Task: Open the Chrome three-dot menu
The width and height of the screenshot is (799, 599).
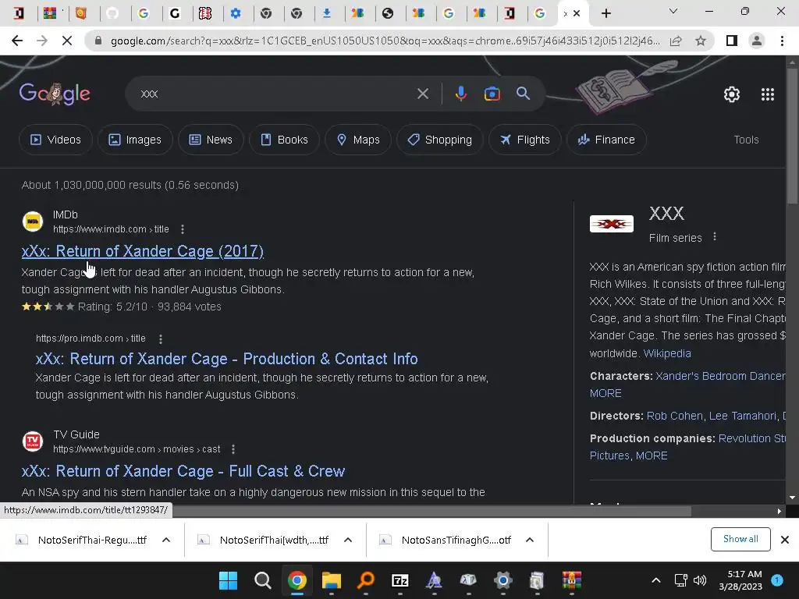Action: pos(782,41)
